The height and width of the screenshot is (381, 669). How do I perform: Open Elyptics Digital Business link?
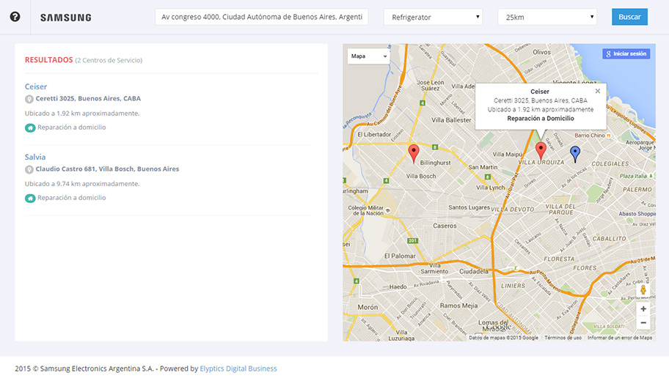click(x=238, y=369)
